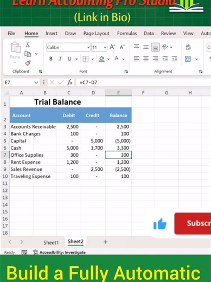
Task: Click formula bar containing =C7-D7
Action: [x=143, y=82]
